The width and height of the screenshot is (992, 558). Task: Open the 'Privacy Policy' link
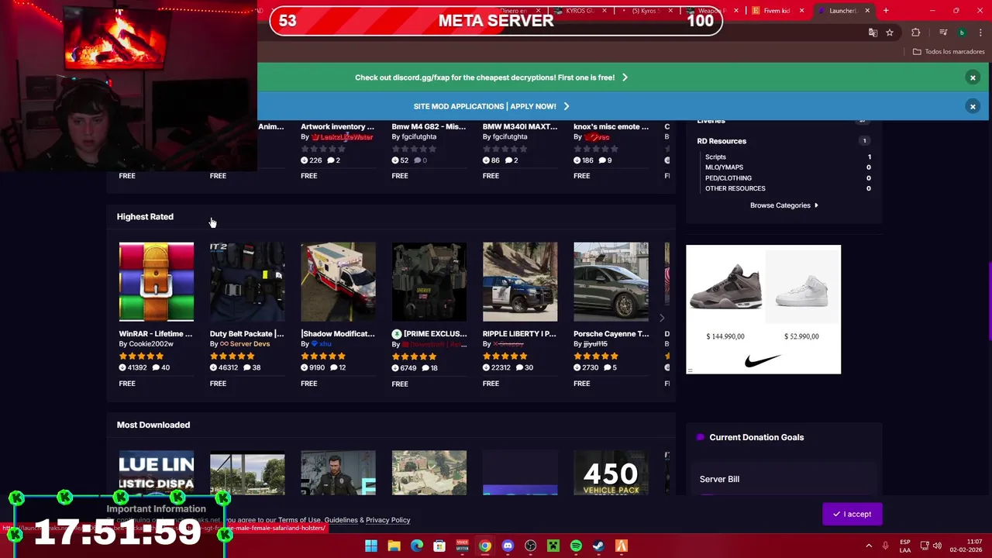[x=387, y=520]
